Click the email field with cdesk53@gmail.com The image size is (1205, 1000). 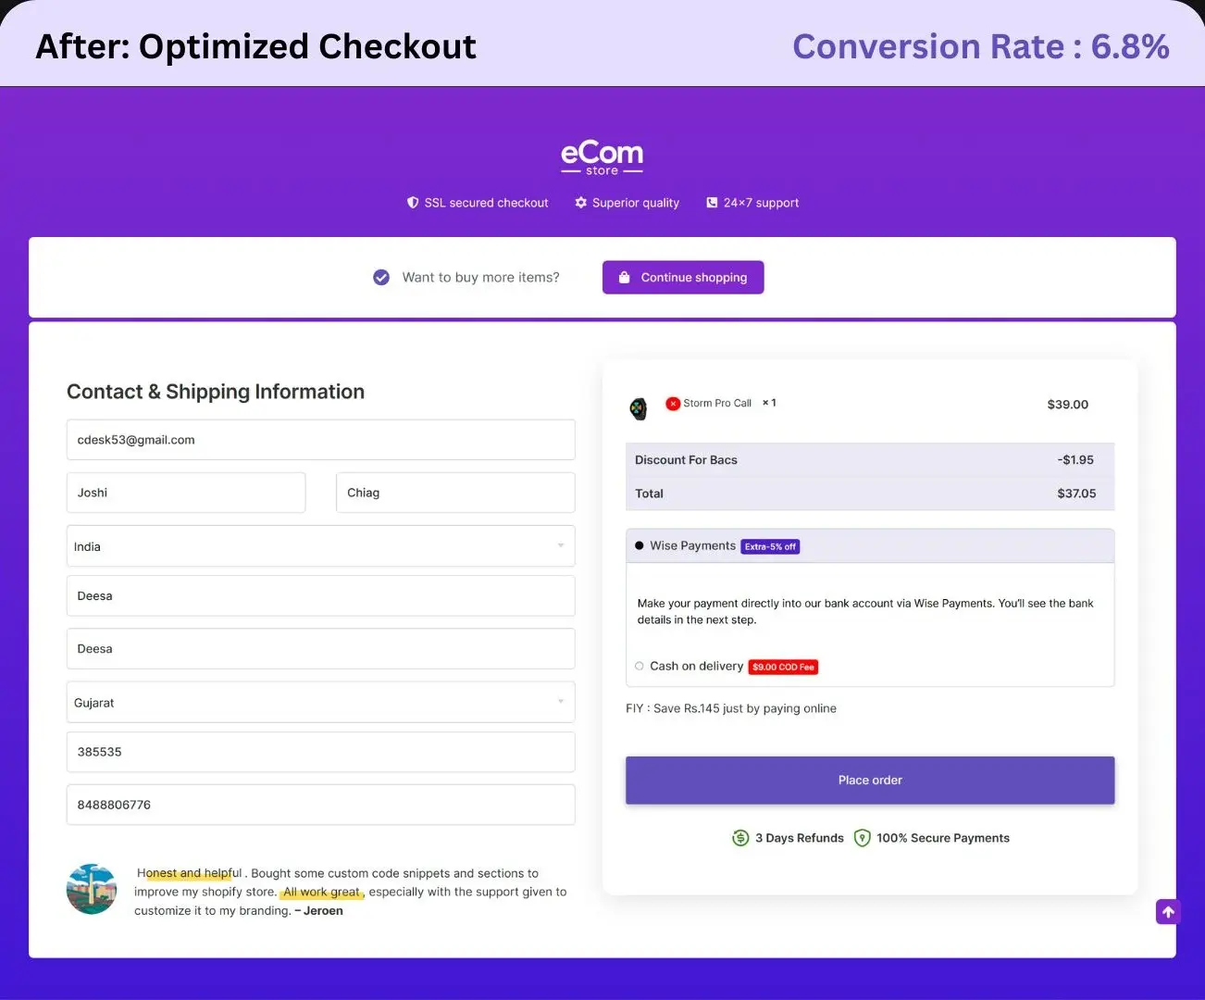click(x=320, y=440)
